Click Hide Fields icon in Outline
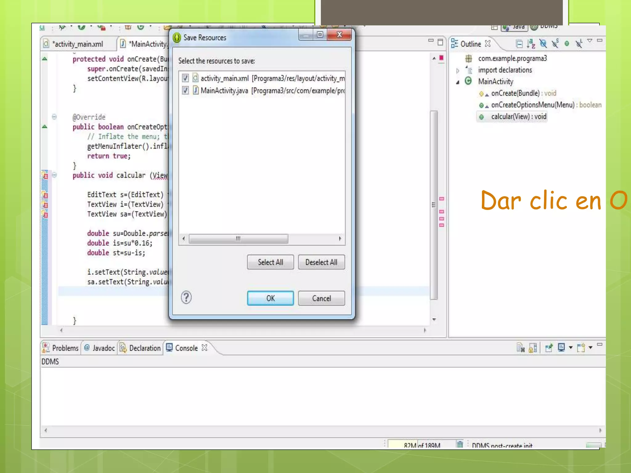Viewport: 631px width, 473px height. click(x=543, y=44)
